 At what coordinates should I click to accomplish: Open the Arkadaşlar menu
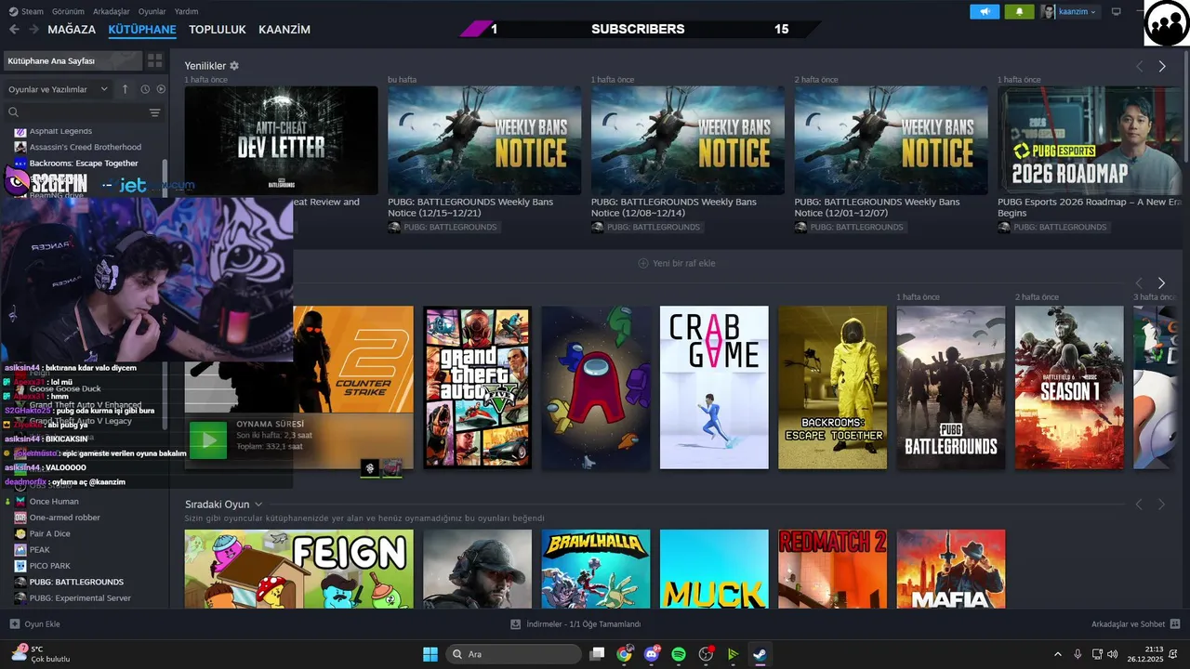[x=112, y=11]
